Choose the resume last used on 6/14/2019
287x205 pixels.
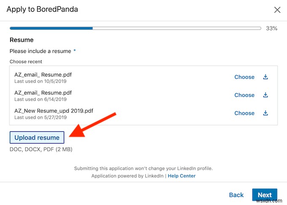pos(244,95)
